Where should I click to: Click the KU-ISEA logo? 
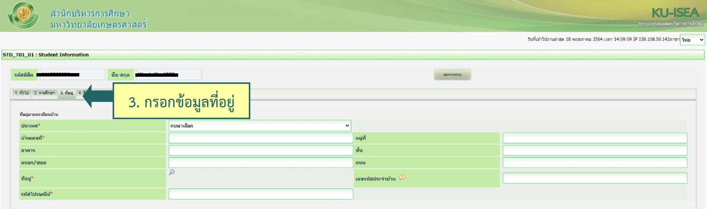(x=675, y=13)
